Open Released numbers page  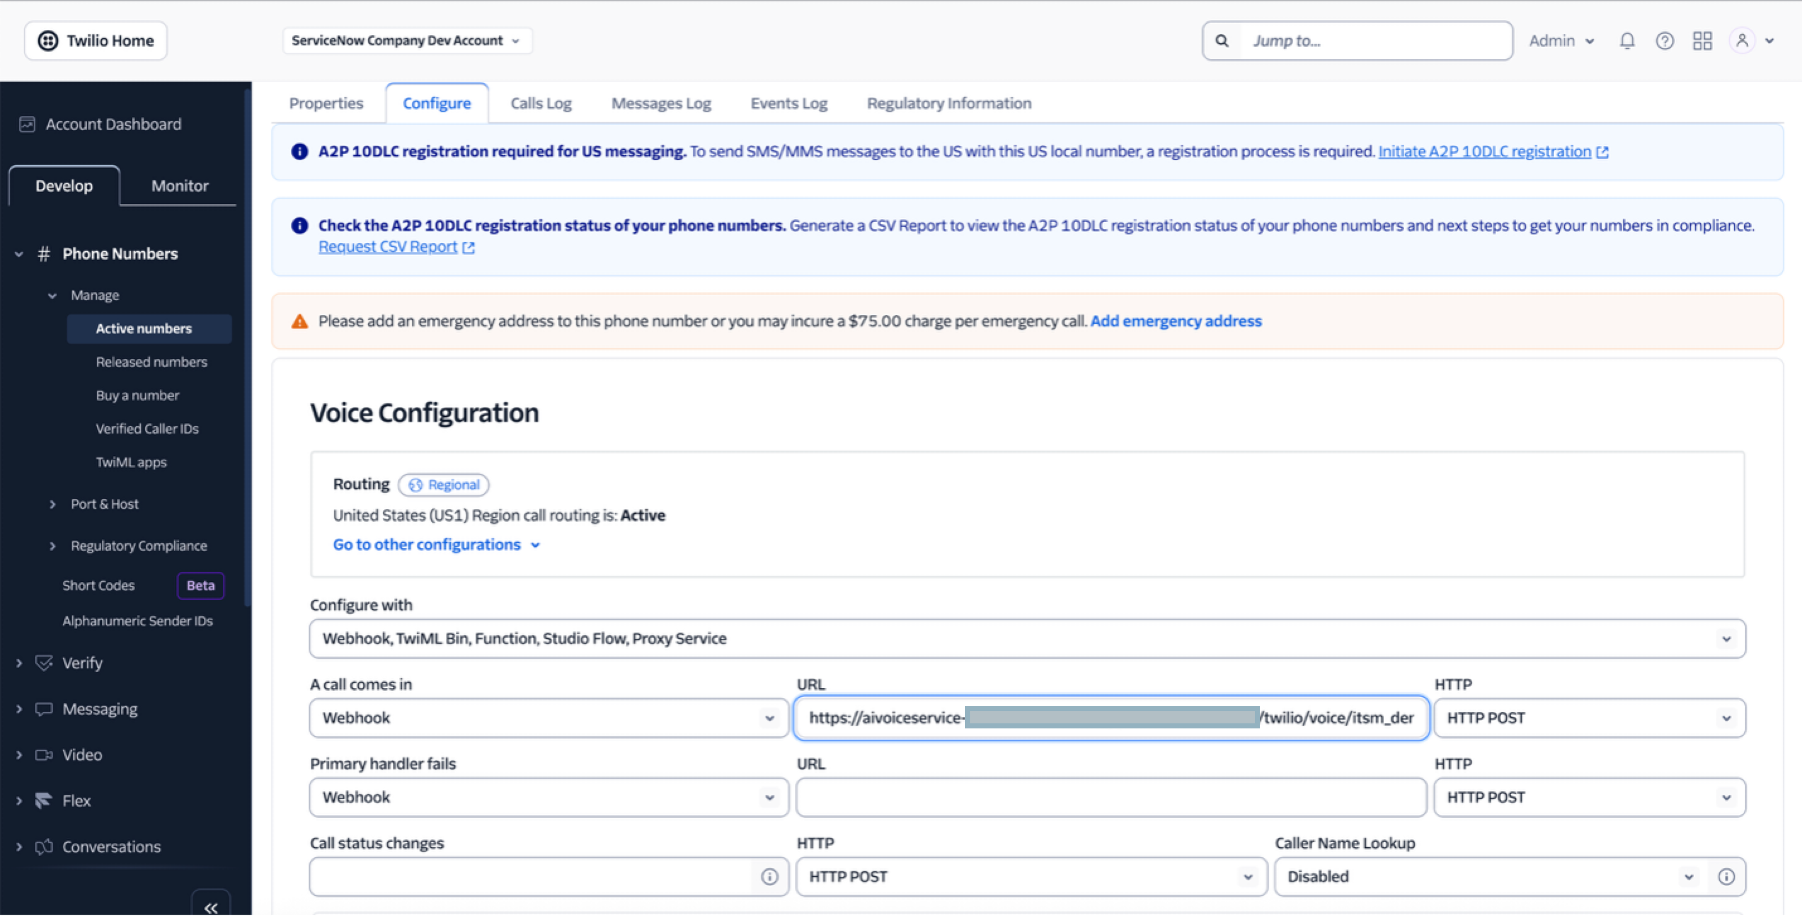[151, 363]
